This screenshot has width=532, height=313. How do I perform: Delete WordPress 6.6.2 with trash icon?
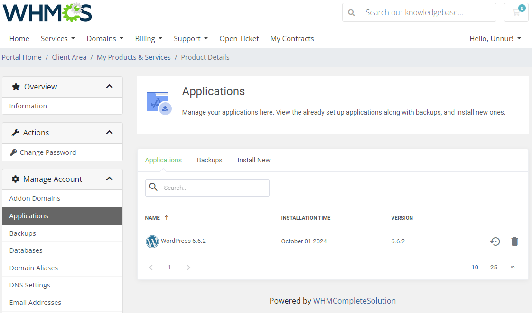[515, 241]
